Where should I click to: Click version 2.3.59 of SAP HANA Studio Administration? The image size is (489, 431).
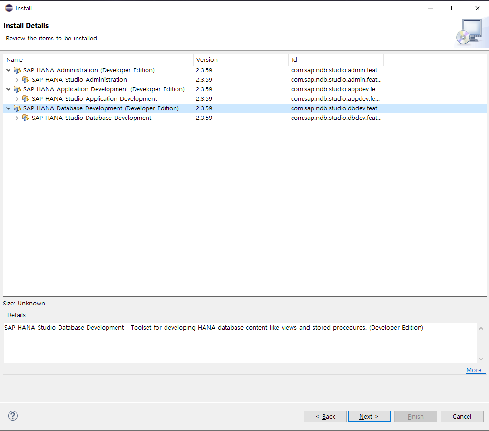[x=204, y=80]
